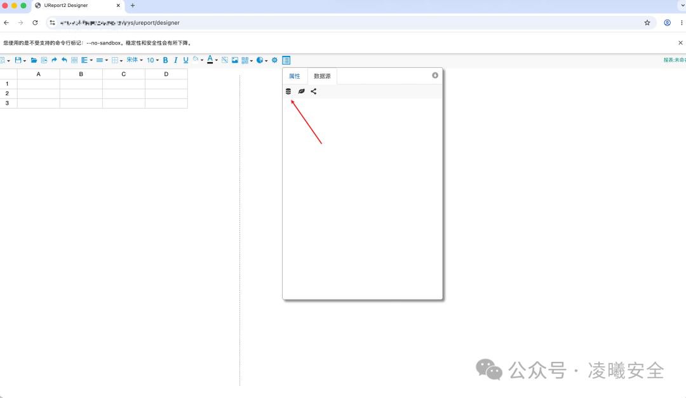Viewport: 686px width, 398px height.
Task: Click the undo arrow icon
Action: click(64, 60)
